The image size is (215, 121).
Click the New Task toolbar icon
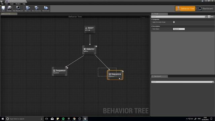[28, 8]
